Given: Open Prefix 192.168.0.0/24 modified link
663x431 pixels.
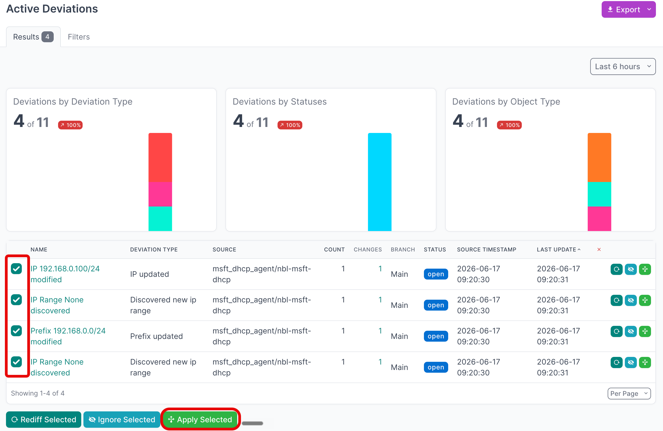Looking at the screenshot, I should [x=68, y=336].
